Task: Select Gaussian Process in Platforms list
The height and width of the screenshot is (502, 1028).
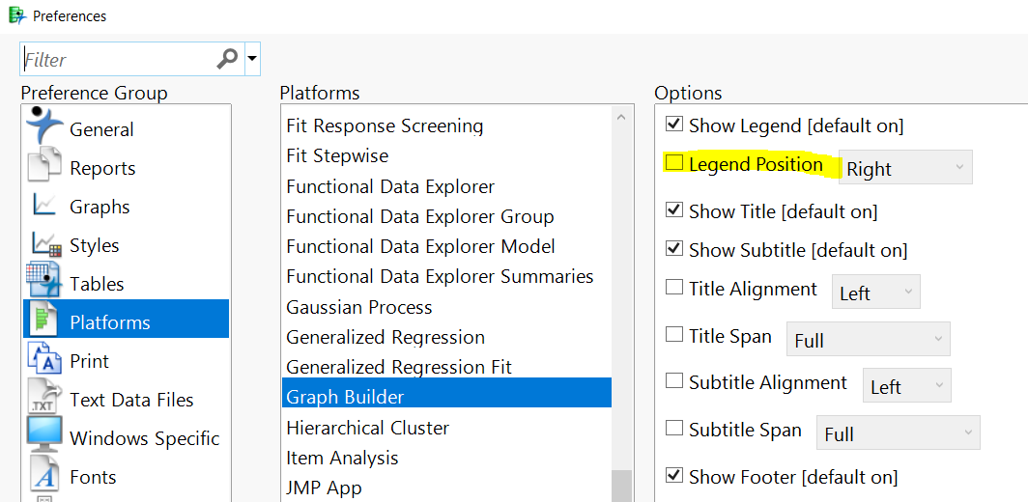Action: [x=358, y=307]
